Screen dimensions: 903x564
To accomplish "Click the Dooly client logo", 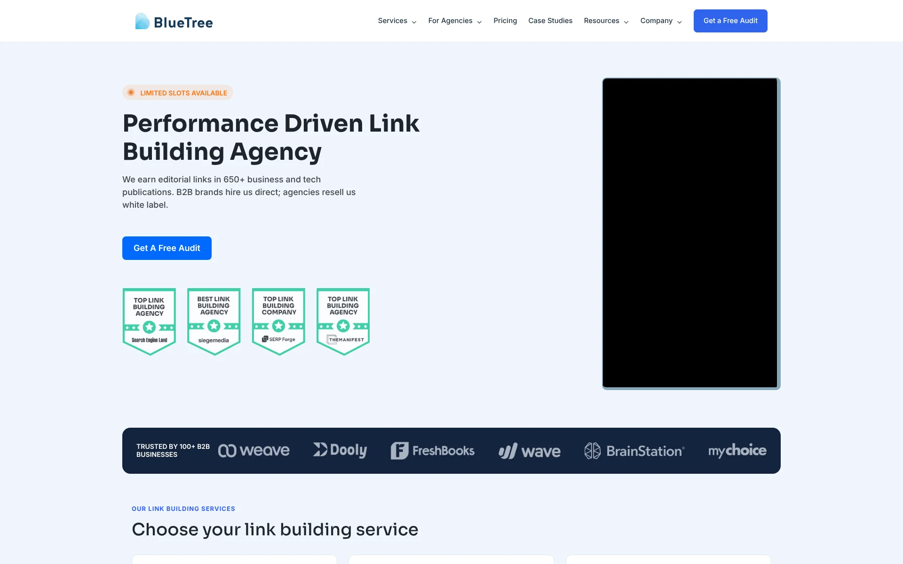I will pos(340,450).
